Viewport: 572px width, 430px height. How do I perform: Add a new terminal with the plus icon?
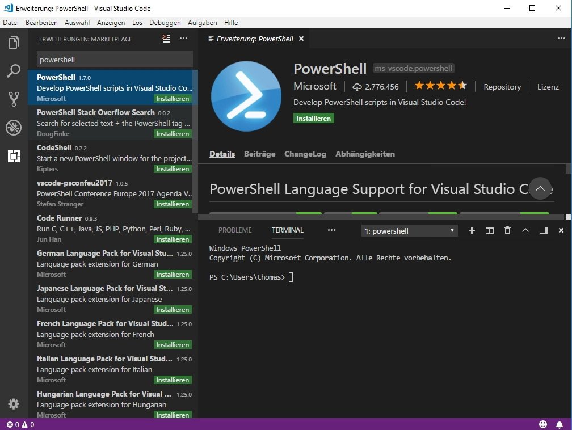click(x=472, y=230)
